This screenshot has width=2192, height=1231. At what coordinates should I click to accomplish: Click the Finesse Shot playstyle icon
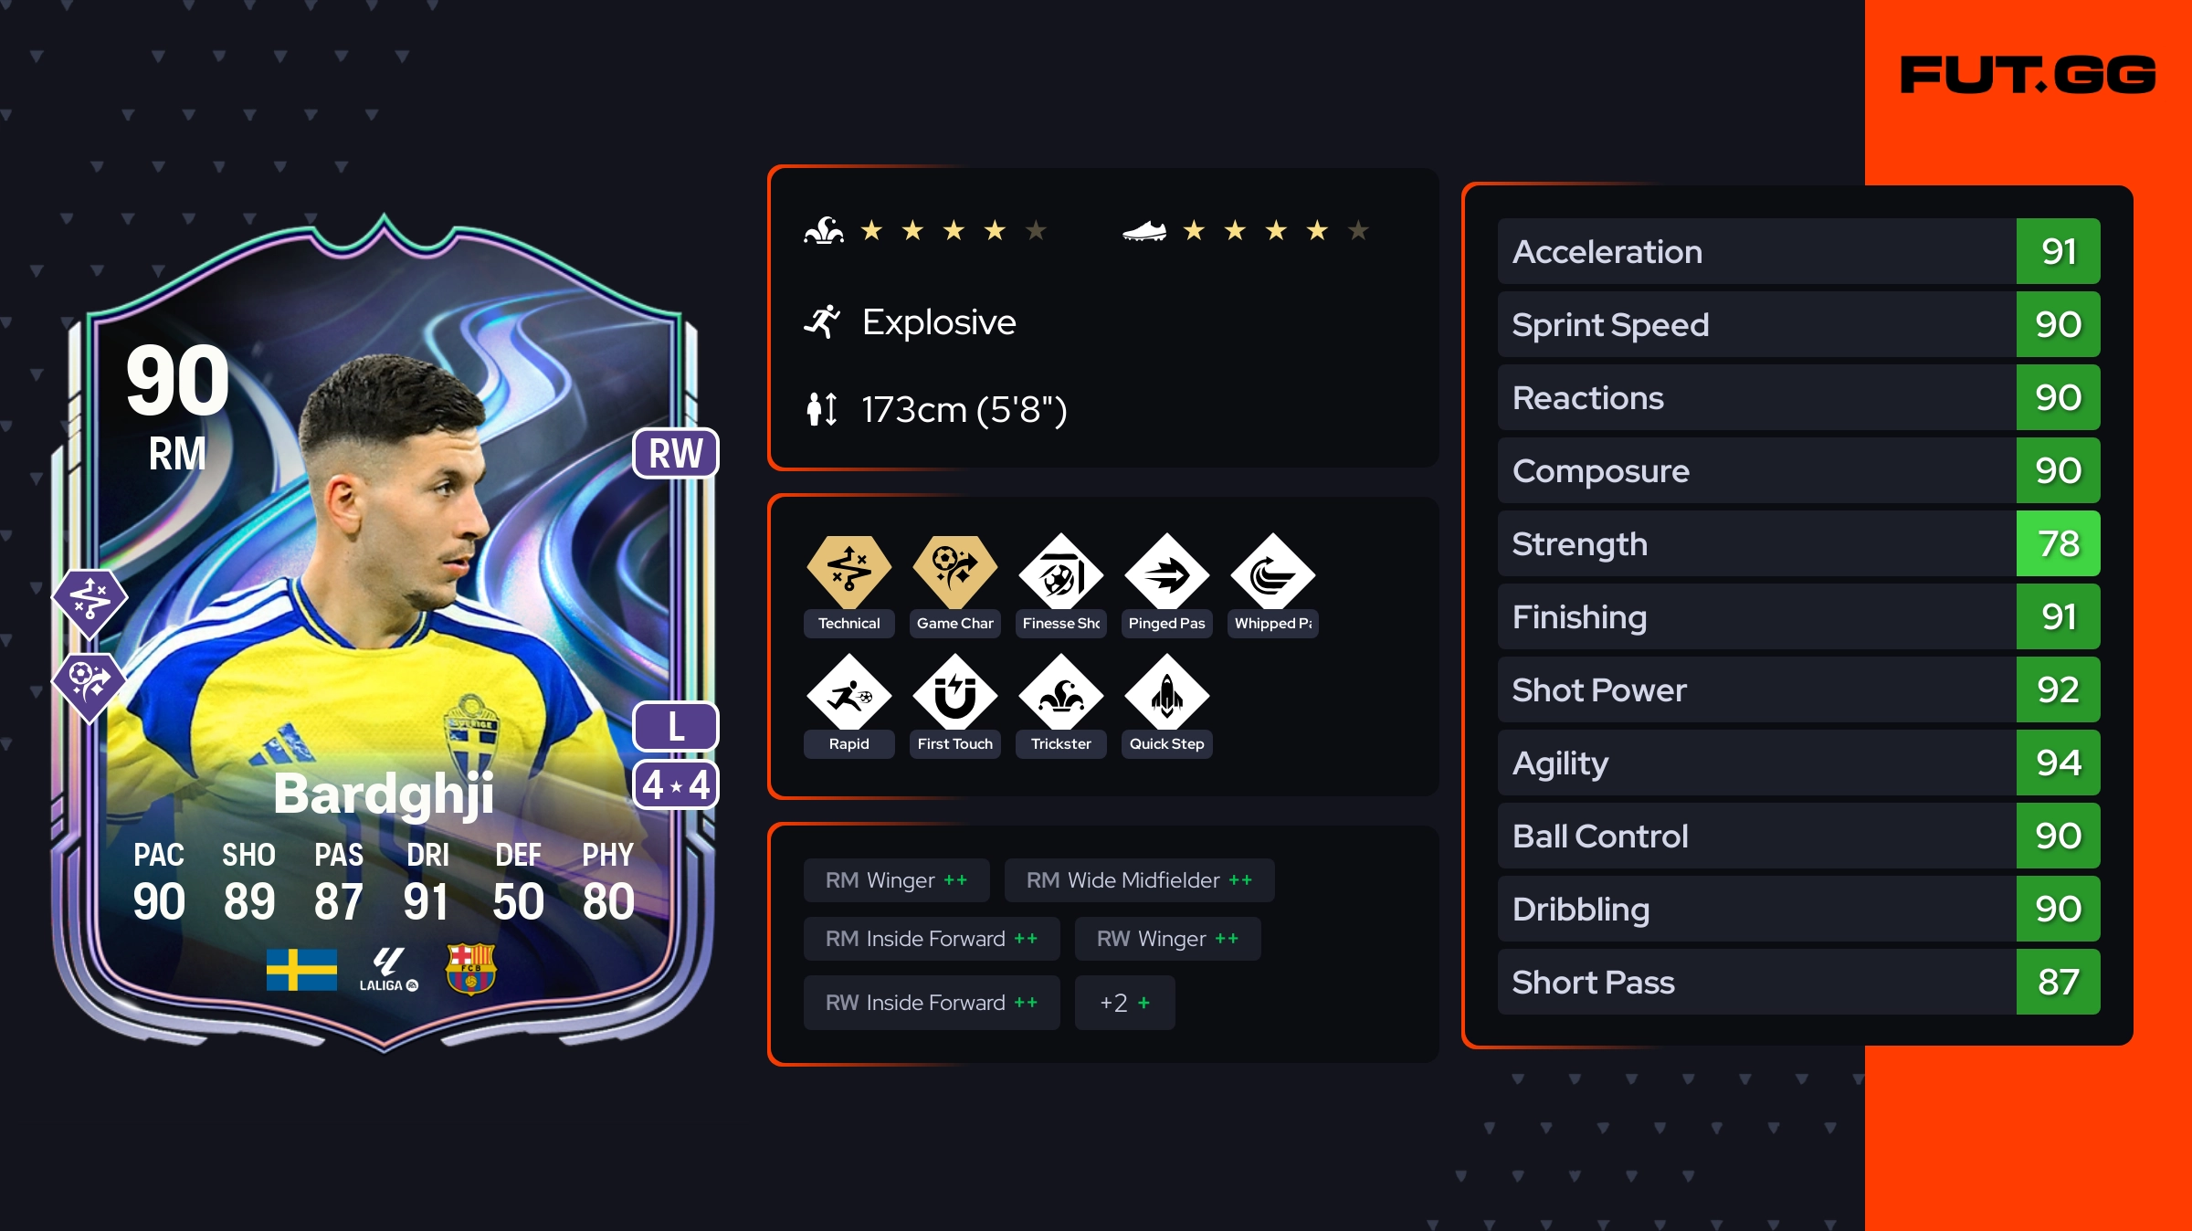(x=1060, y=575)
